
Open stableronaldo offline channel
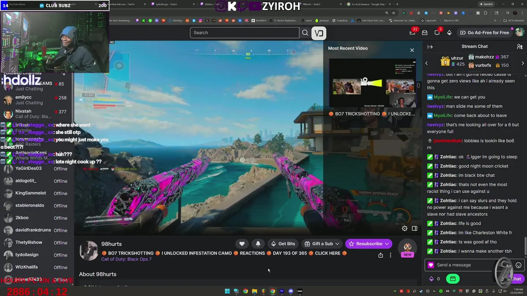[x=37, y=206]
